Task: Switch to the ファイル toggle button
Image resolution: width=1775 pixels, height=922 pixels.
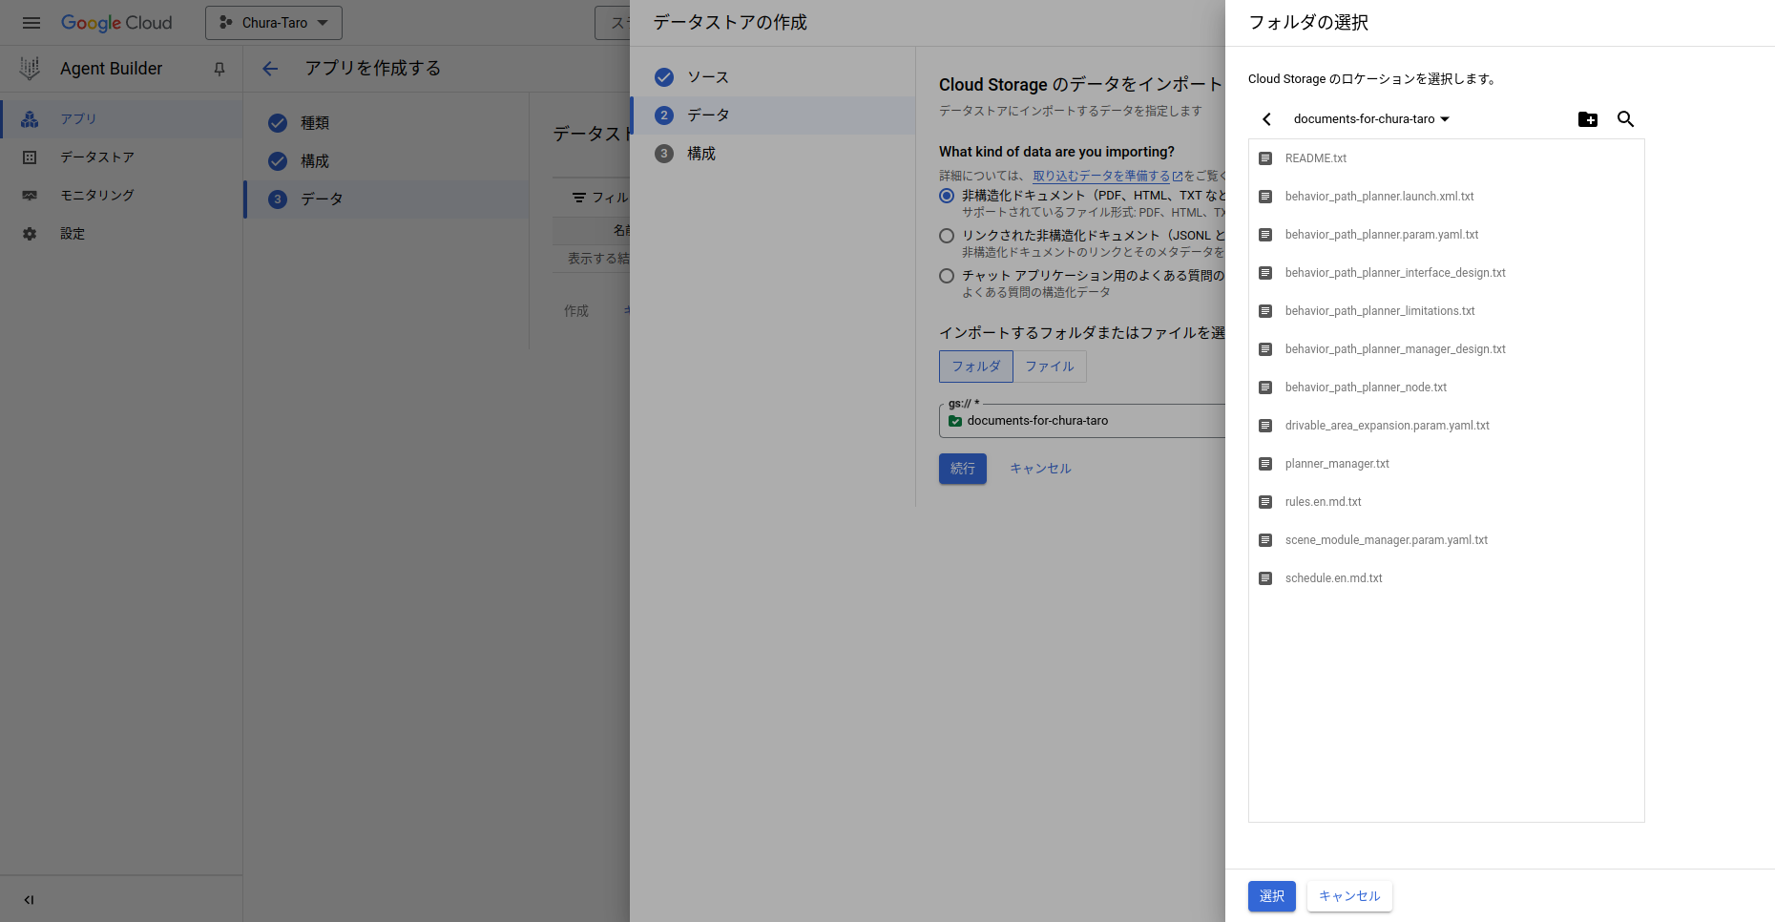Action: click(x=1050, y=367)
